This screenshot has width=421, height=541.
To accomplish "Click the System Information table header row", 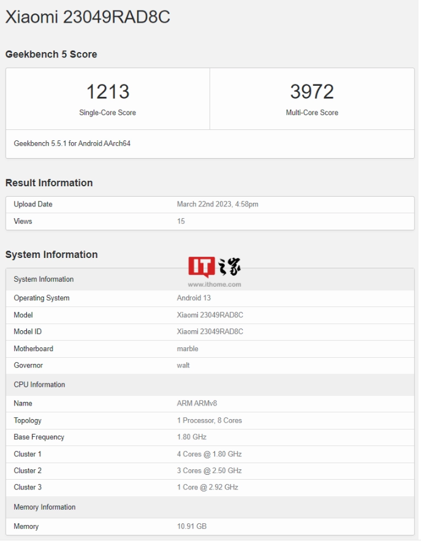I will (210, 279).
